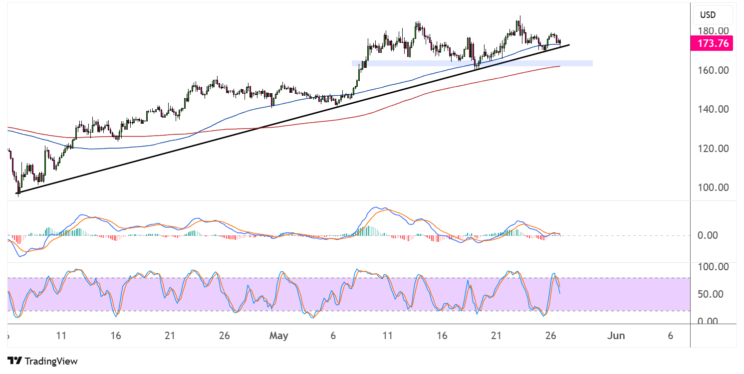Click the USD currency selector

tap(713, 14)
